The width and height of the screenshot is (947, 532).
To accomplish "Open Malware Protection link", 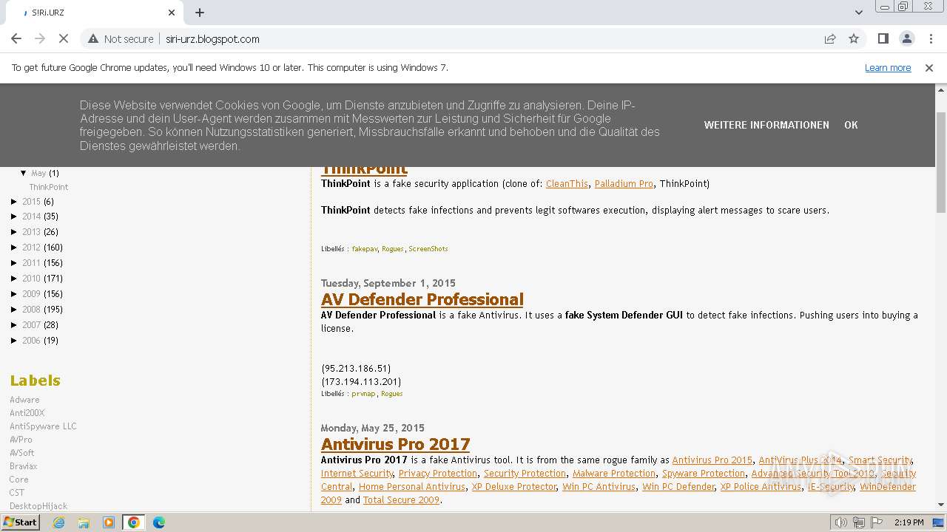I will click(x=614, y=474).
